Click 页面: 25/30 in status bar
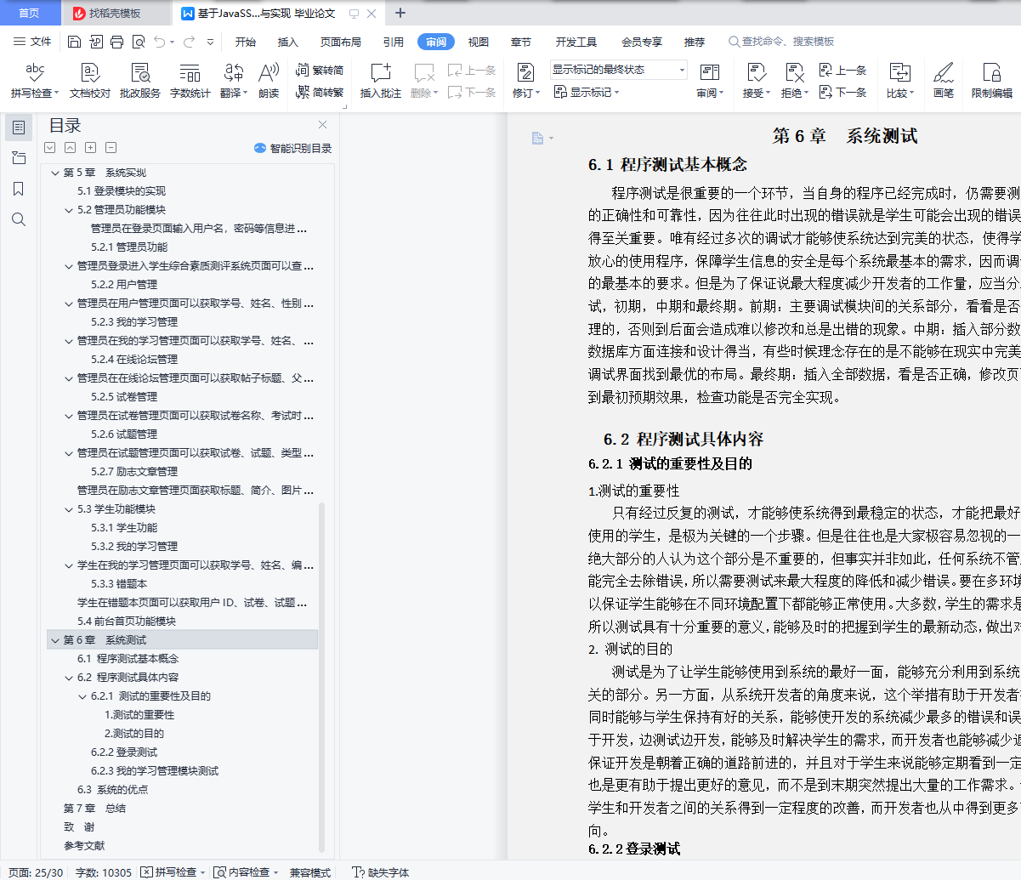 coord(36,872)
